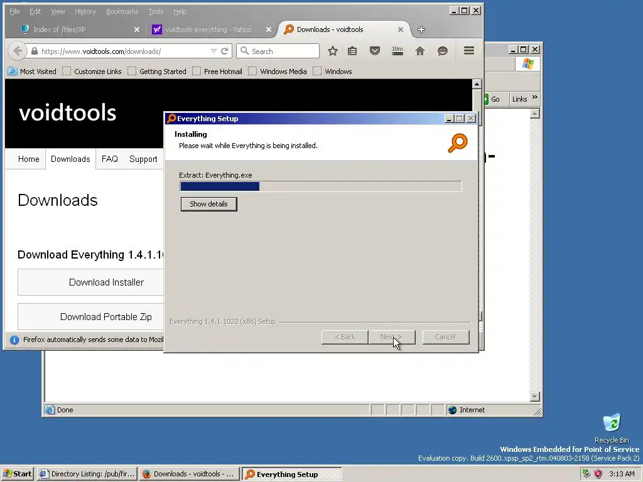Click the reload page icon in address bar

point(224,51)
